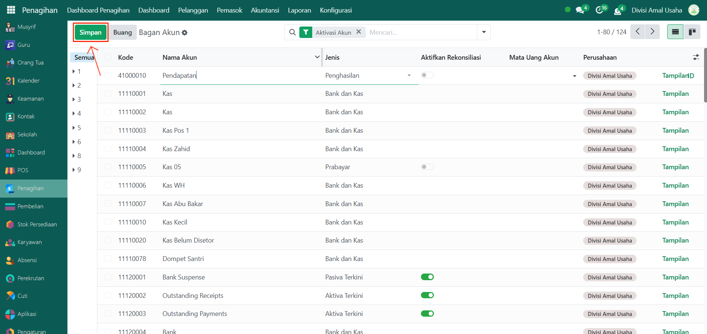The height and width of the screenshot is (334, 707).
Task: Open the apps grid menu icon
Action: (x=11, y=10)
